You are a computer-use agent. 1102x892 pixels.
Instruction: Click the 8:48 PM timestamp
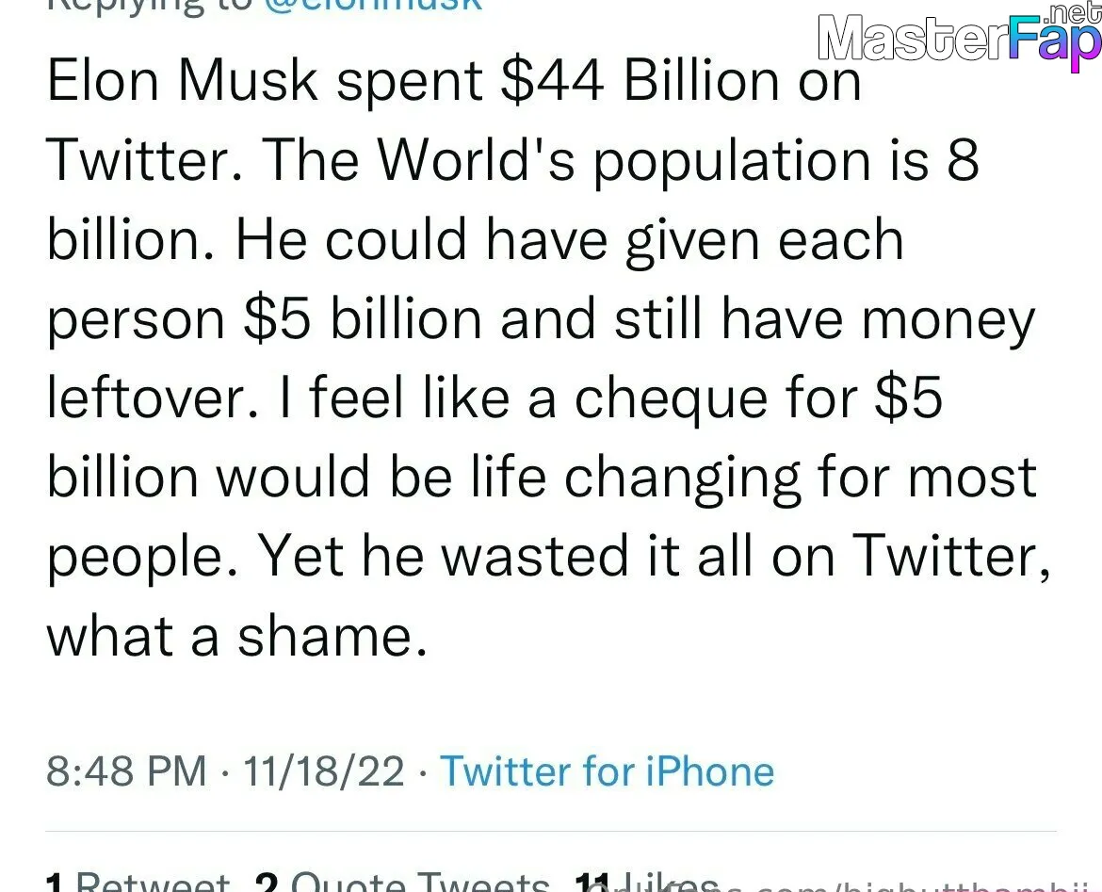click(126, 771)
